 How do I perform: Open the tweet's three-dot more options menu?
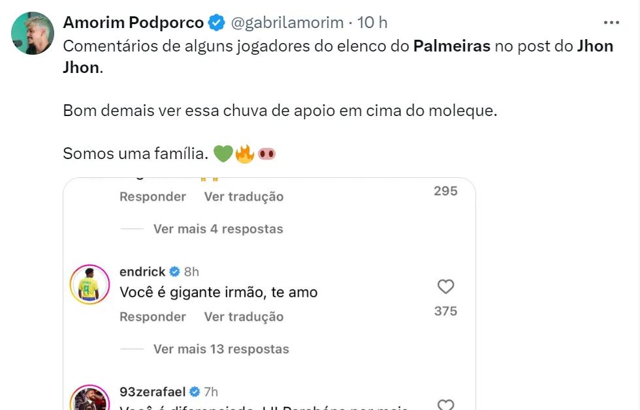point(611,22)
